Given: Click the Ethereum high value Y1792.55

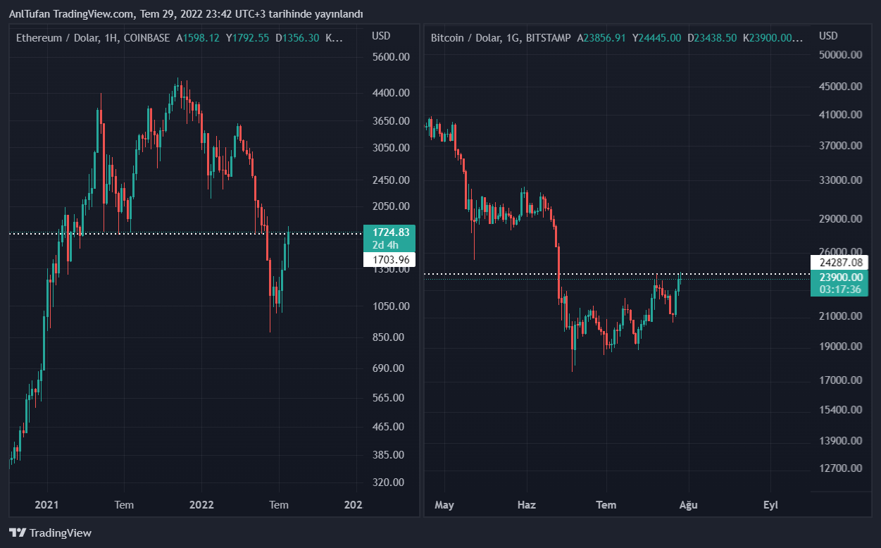Looking at the screenshot, I should 247,38.
